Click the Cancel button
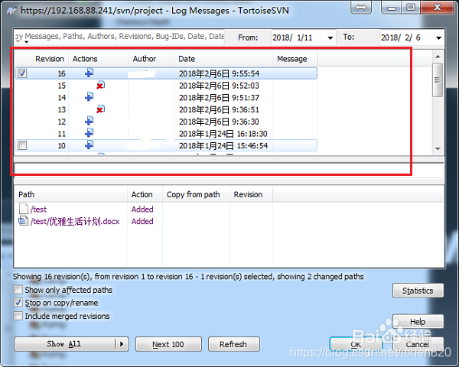The width and height of the screenshot is (459, 367). (418, 345)
